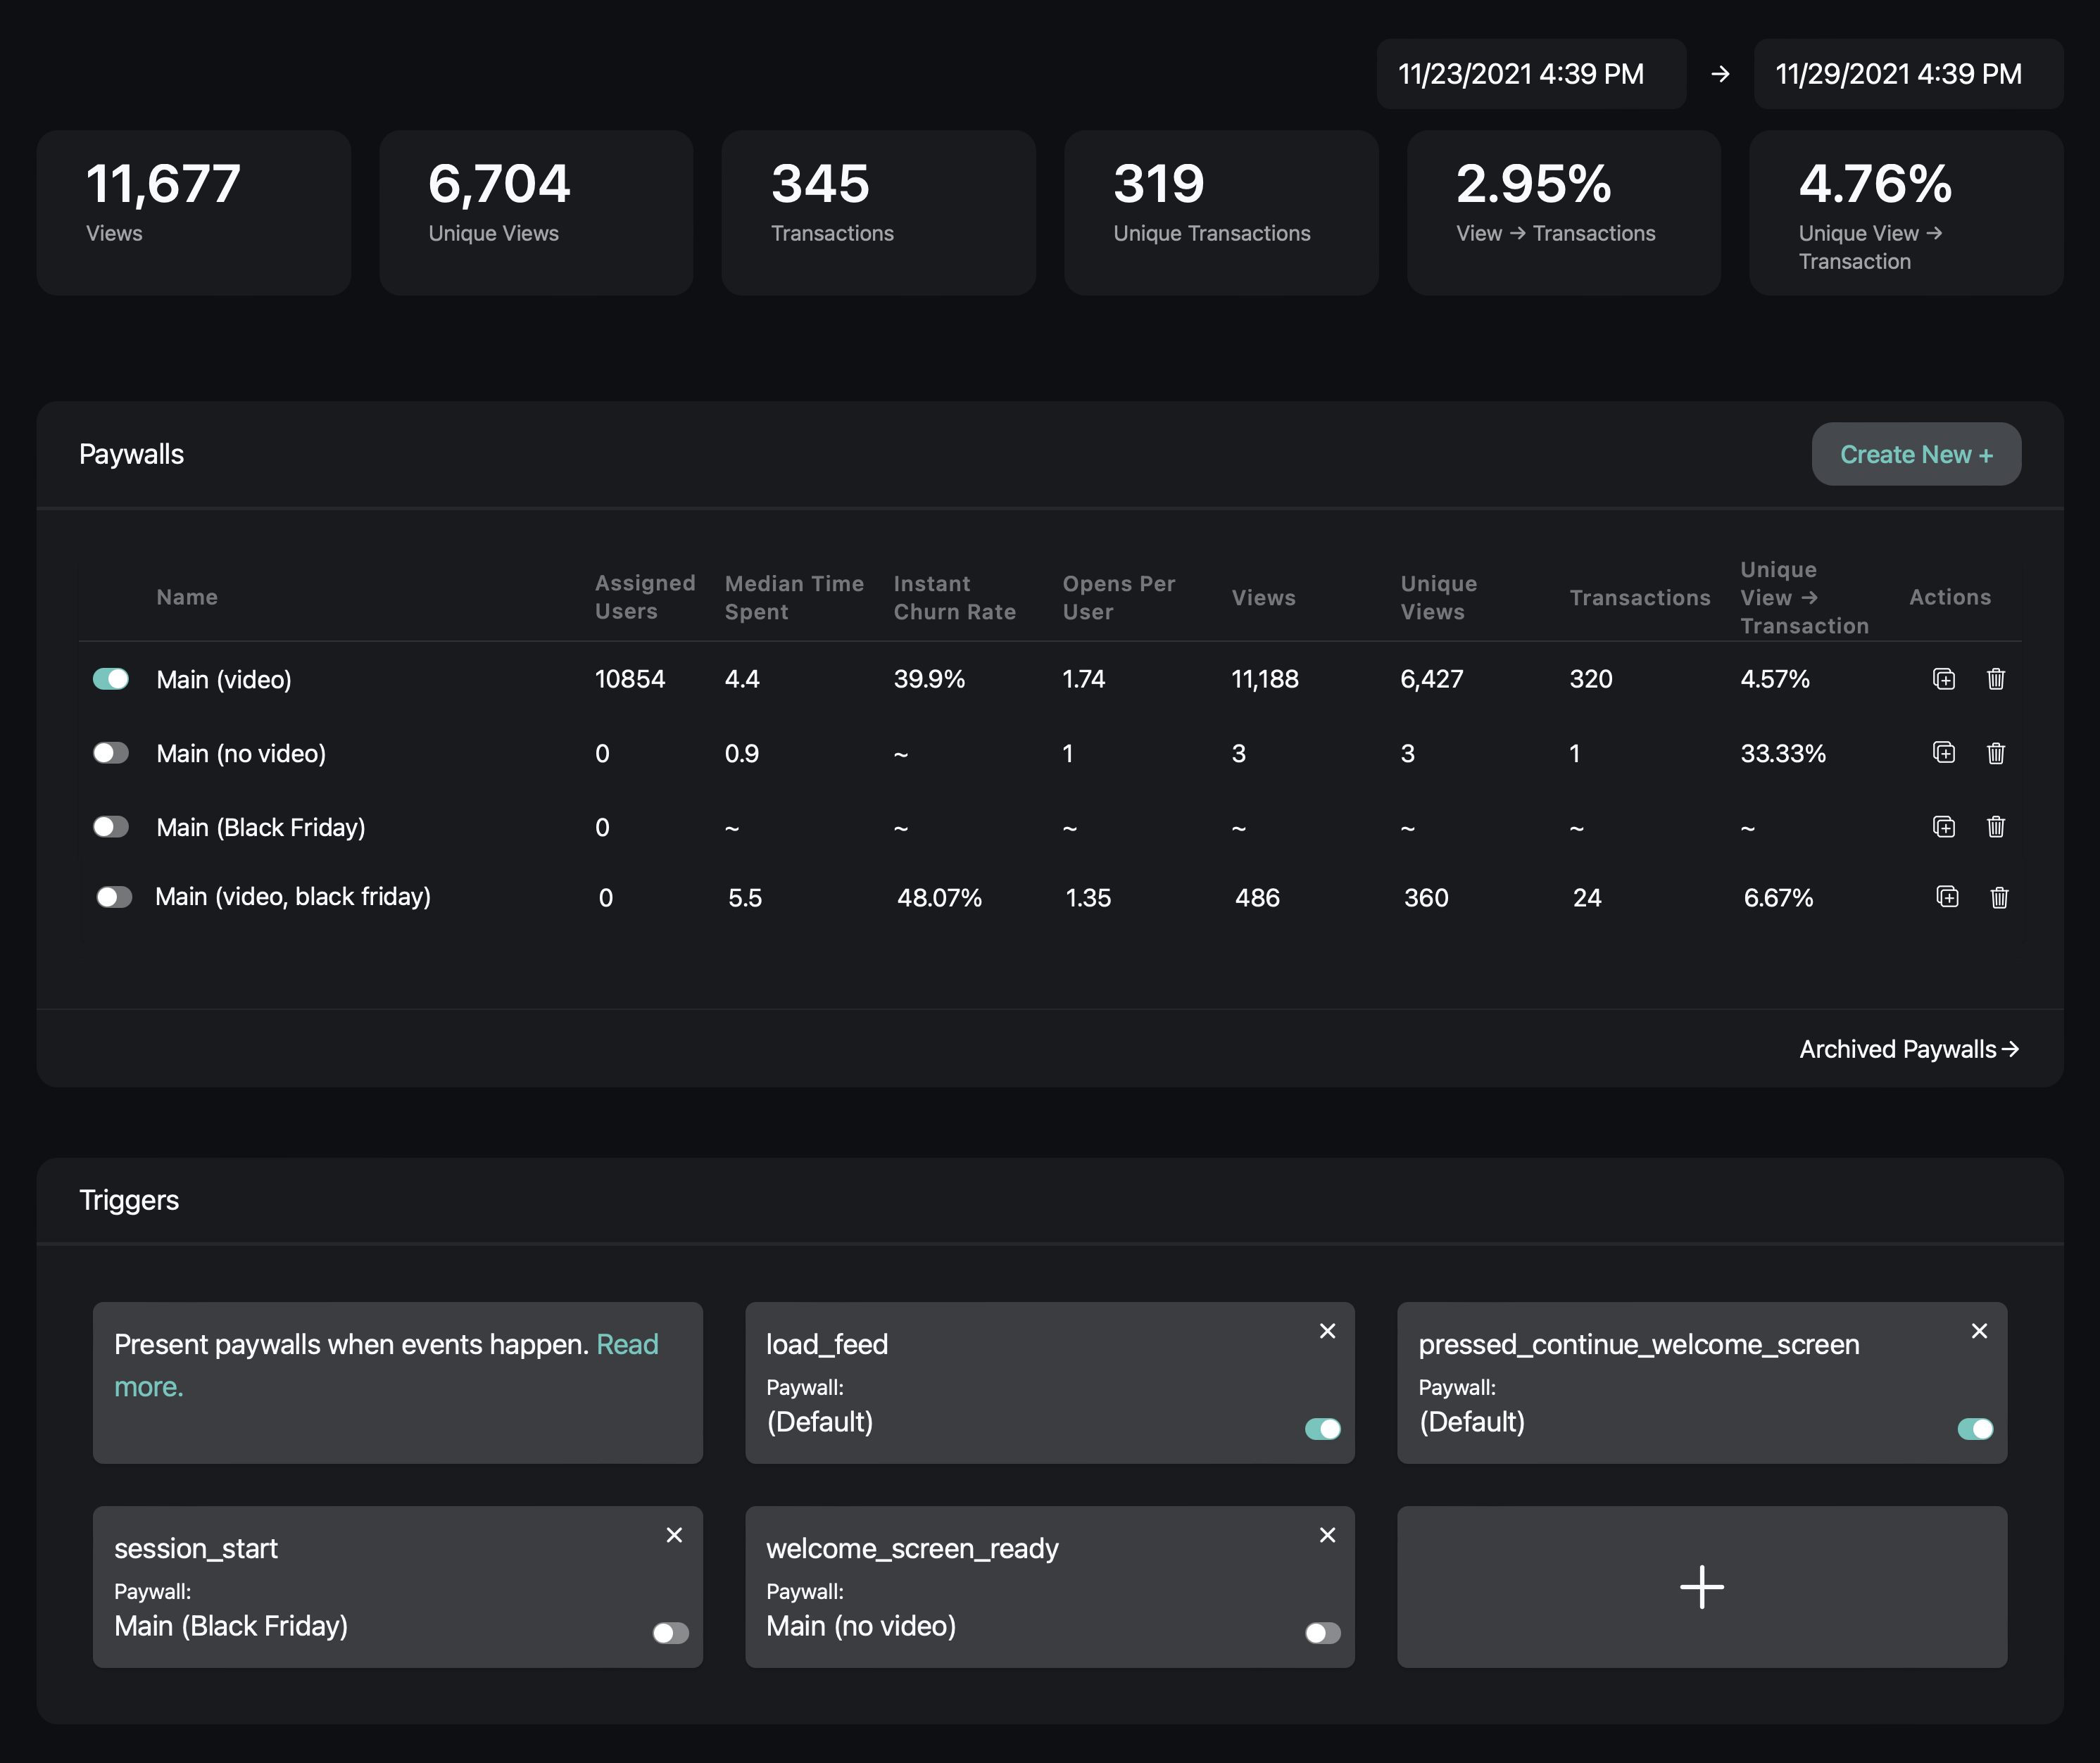Disable the Main (video) paywall toggle
2100x1763 pixels.
(x=110, y=679)
